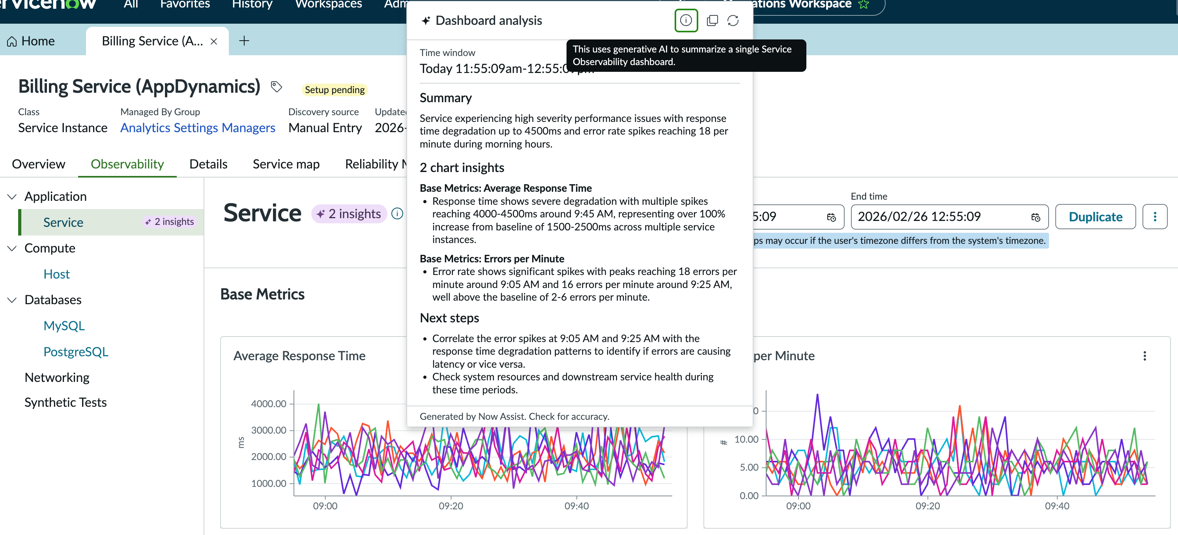Select the Observability tab
This screenshot has width=1178, height=535.
[x=127, y=164]
